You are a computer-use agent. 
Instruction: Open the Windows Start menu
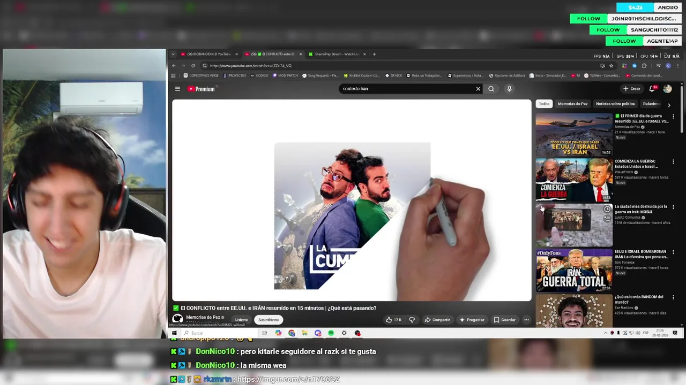[174, 333]
